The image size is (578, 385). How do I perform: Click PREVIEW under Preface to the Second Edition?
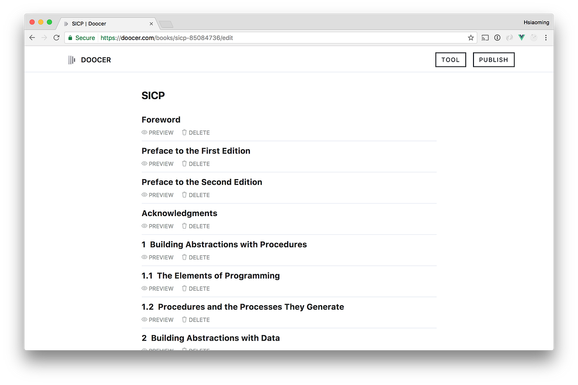[x=161, y=195]
